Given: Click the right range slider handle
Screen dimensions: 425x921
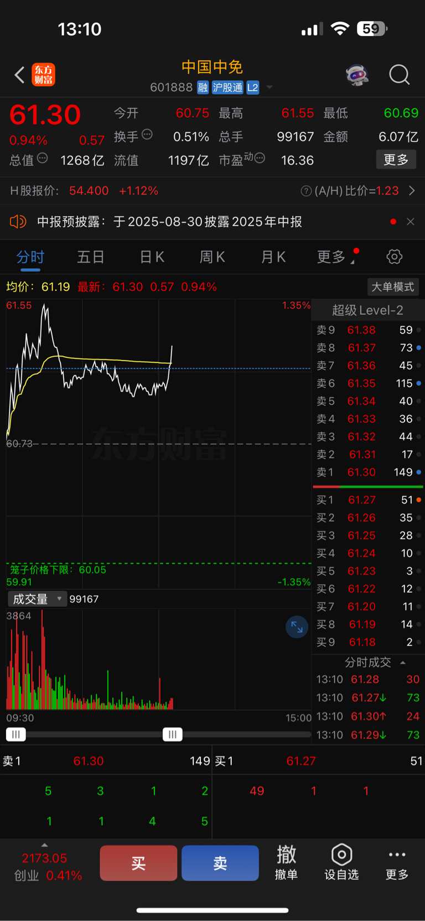Looking at the screenshot, I should pos(173,735).
